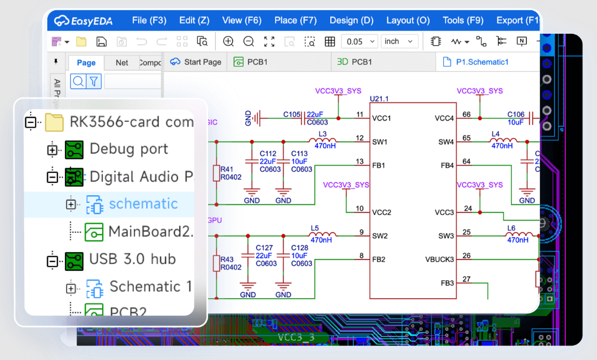Switch to the Component tab
The width and height of the screenshot is (597, 360).
point(150,63)
